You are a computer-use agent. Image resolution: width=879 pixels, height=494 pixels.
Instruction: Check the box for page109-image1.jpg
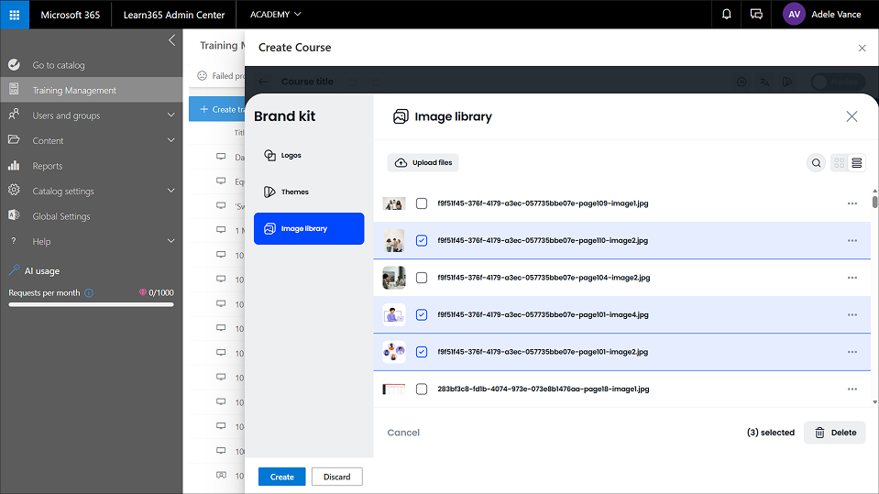[x=422, y=203]
